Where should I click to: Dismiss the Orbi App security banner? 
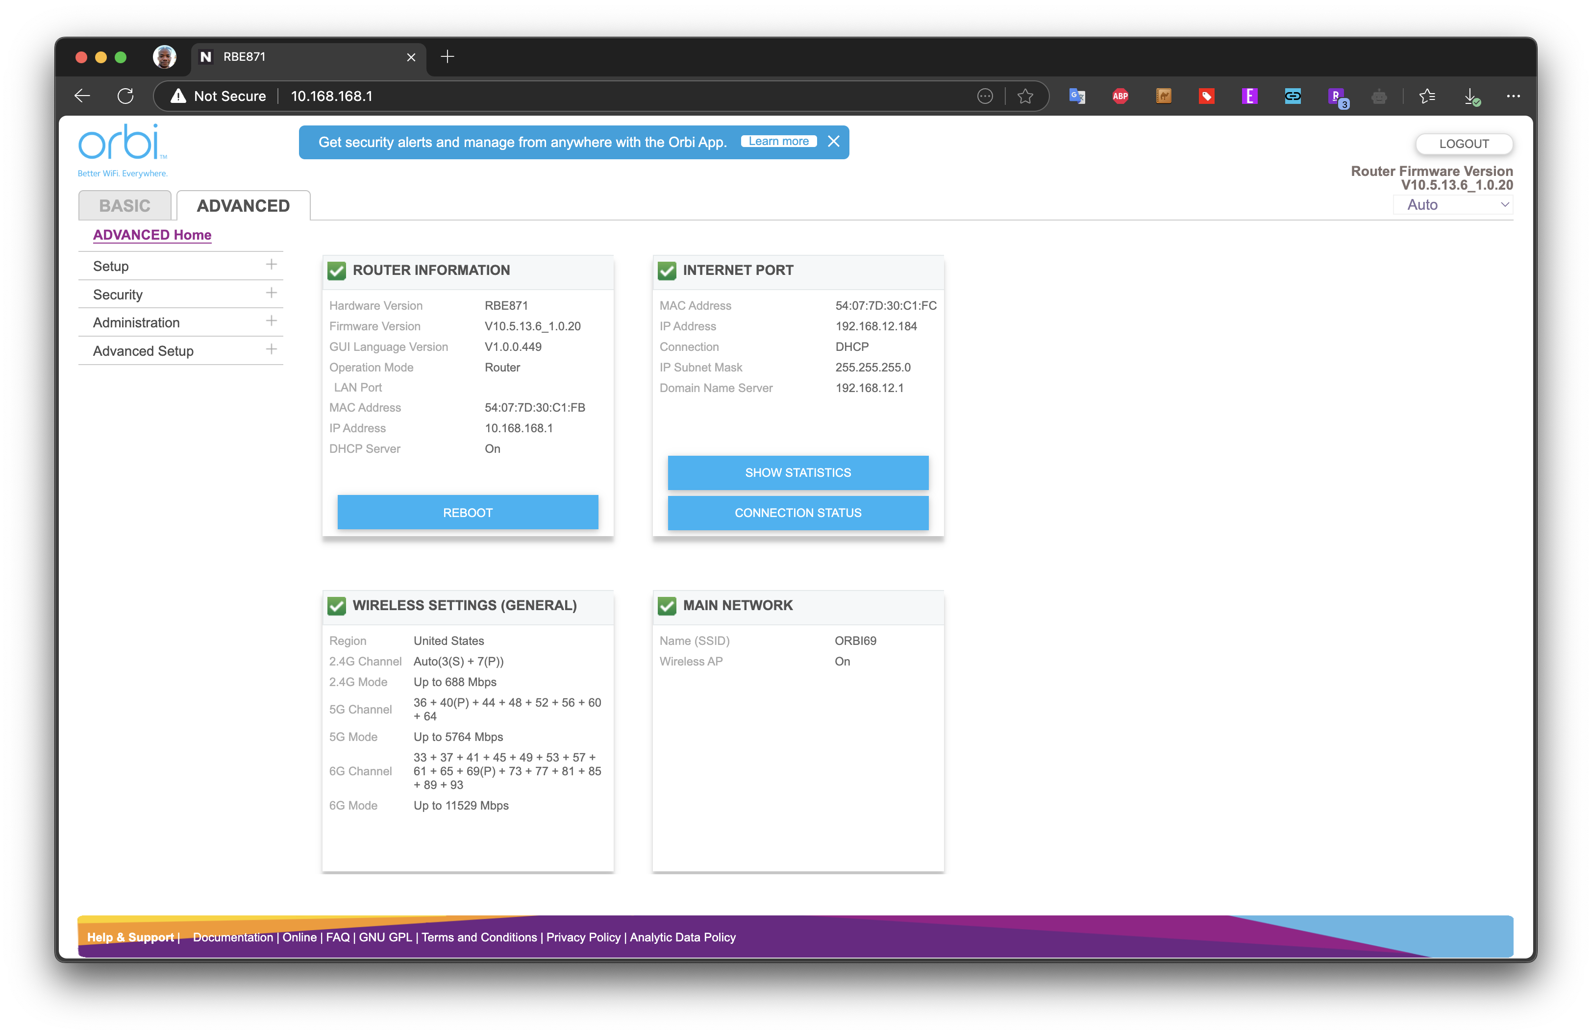[833, 141]
